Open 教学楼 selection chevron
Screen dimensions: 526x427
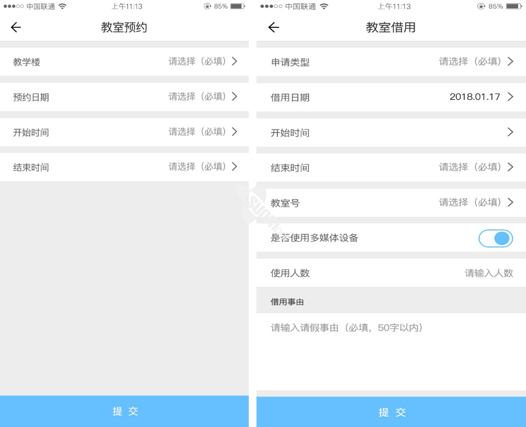(235, 62)
